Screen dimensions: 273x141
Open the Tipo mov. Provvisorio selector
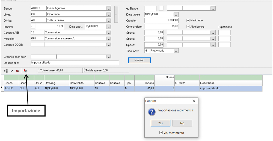(x=176, y=51)
